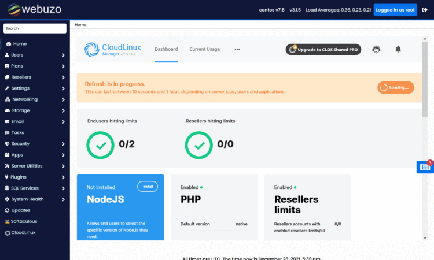Expand the Plugins submenu chevron
The height and width of the screenshot is (260, 434).
[64, 177]
